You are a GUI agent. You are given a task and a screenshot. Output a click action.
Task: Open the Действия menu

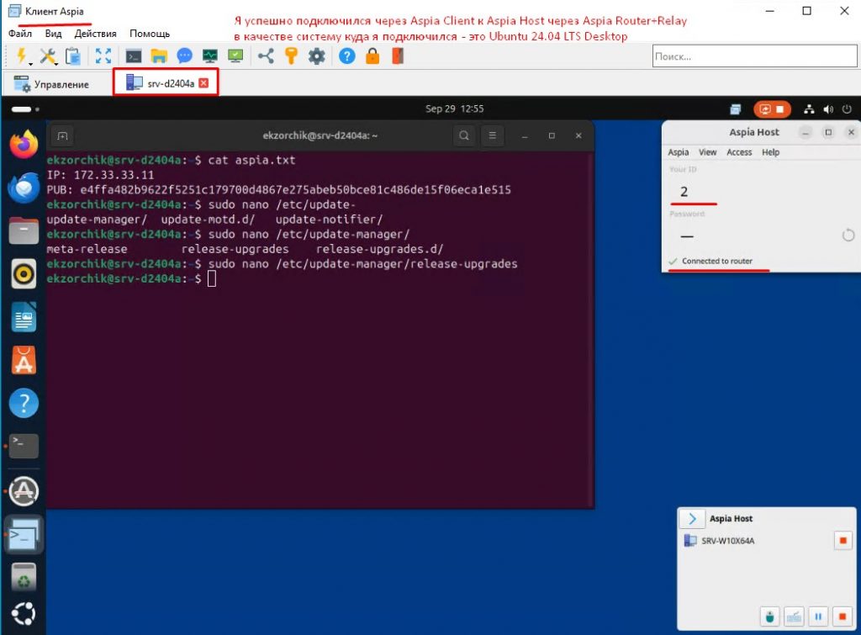96,34
